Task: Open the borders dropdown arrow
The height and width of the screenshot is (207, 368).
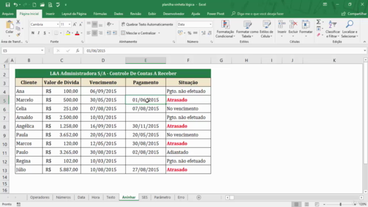Action: pyautogui.click(x=60, y=33)
